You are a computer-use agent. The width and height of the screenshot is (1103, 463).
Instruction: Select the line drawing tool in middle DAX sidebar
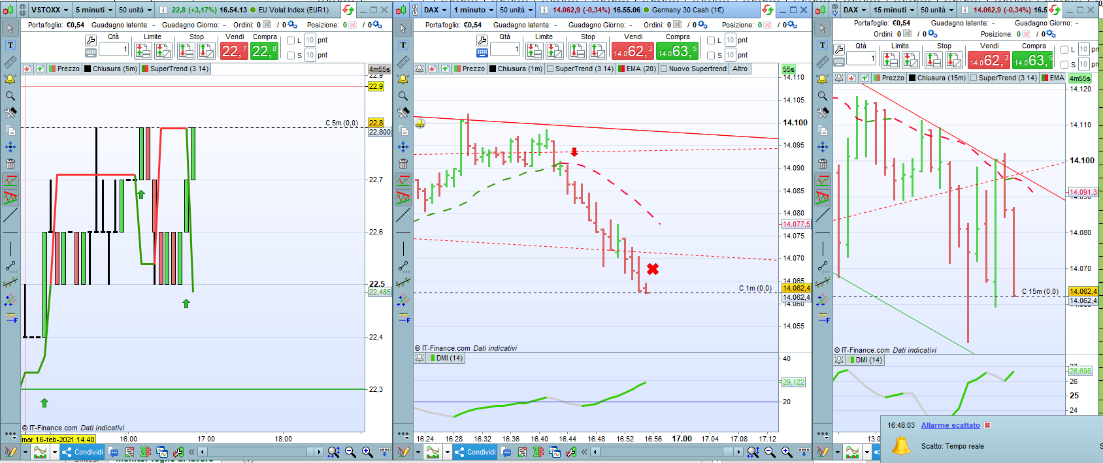click(403, 215)
